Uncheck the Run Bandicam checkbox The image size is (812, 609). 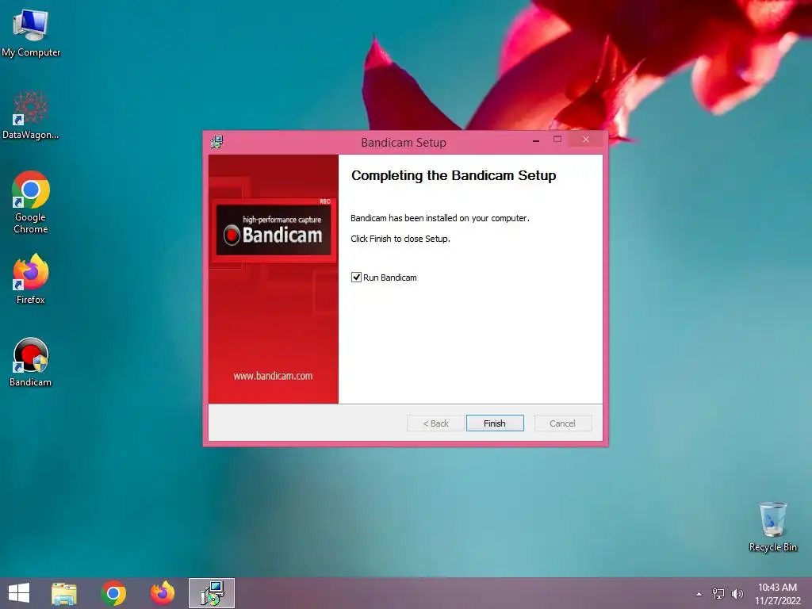[x=356, y=277]
